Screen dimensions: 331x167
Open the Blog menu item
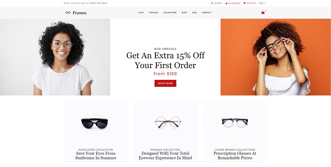point(184,13)
